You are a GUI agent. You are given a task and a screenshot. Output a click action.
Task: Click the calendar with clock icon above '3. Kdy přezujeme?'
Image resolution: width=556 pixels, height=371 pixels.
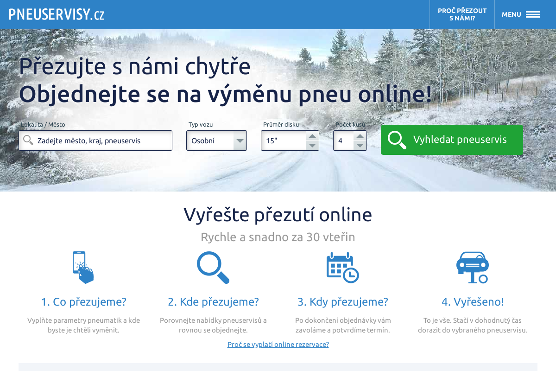[x=343, y=267]
